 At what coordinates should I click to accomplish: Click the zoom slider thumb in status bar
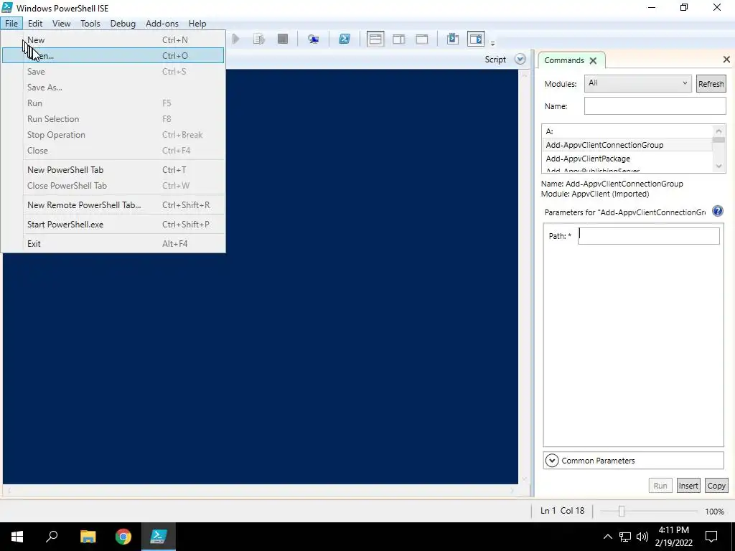622,511
